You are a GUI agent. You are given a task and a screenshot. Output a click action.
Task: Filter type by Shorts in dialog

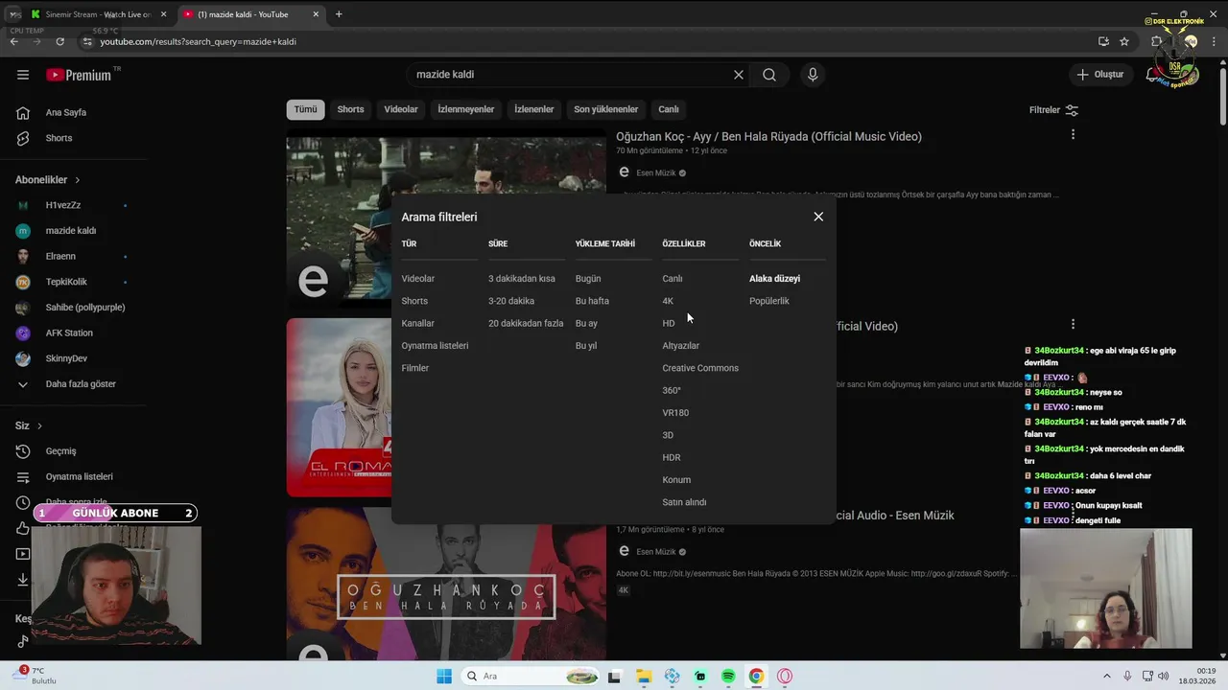click(414, 301)
